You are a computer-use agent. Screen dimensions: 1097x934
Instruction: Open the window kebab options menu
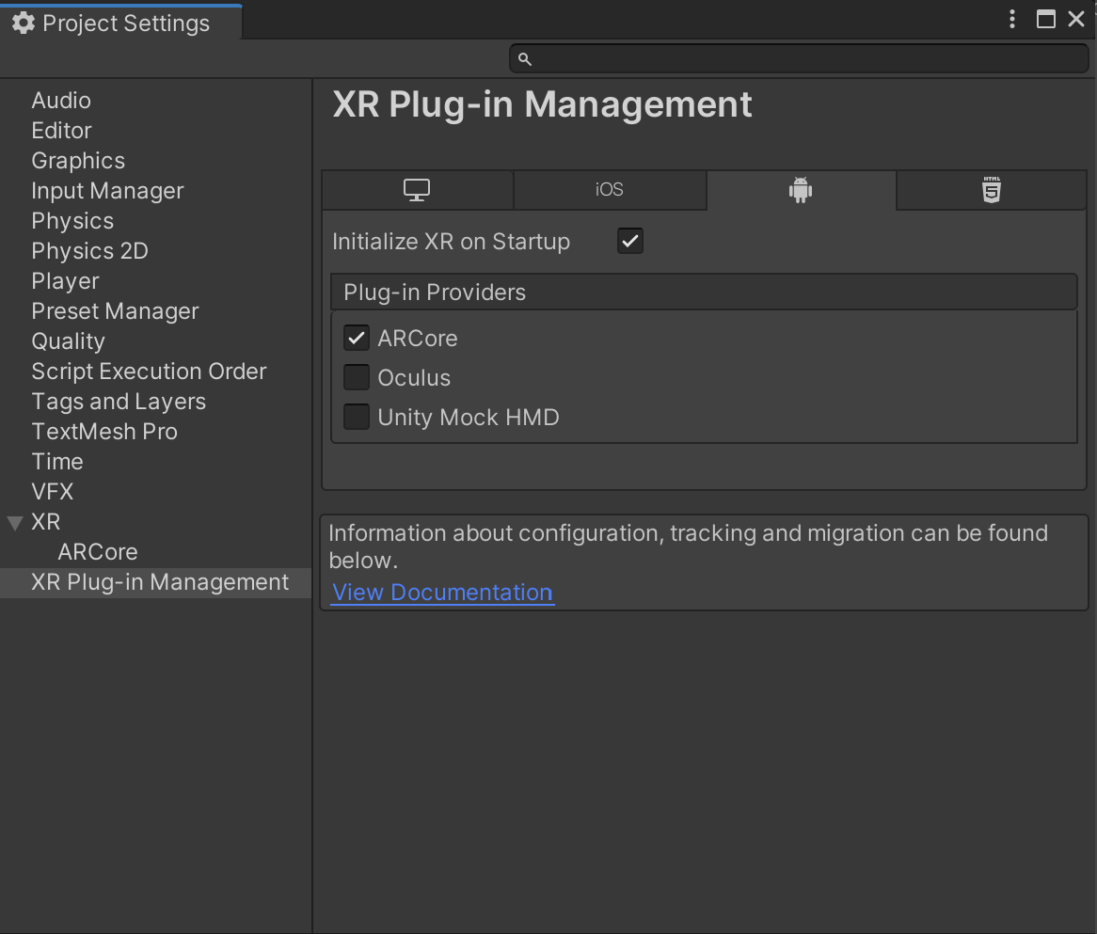coord(1012,20)
